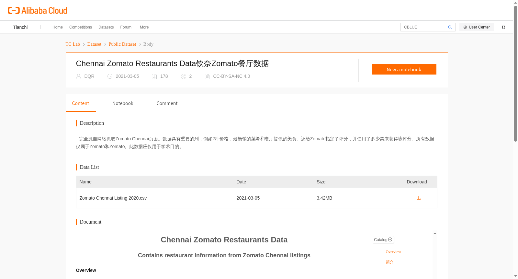Click the 3.42MB size cell
518x279 pixels.
coord(324,198)
